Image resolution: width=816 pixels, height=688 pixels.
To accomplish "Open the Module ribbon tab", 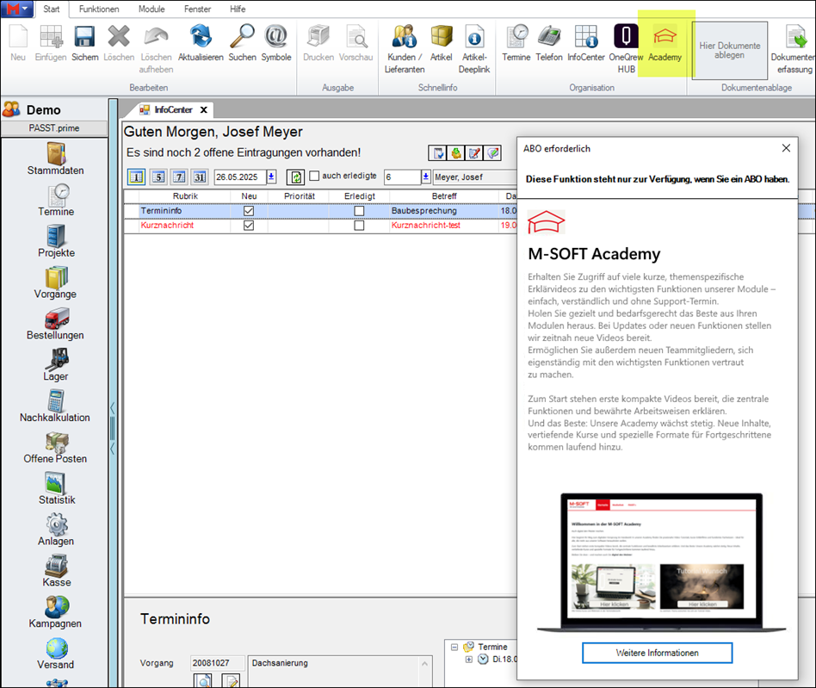I will 151,9.
